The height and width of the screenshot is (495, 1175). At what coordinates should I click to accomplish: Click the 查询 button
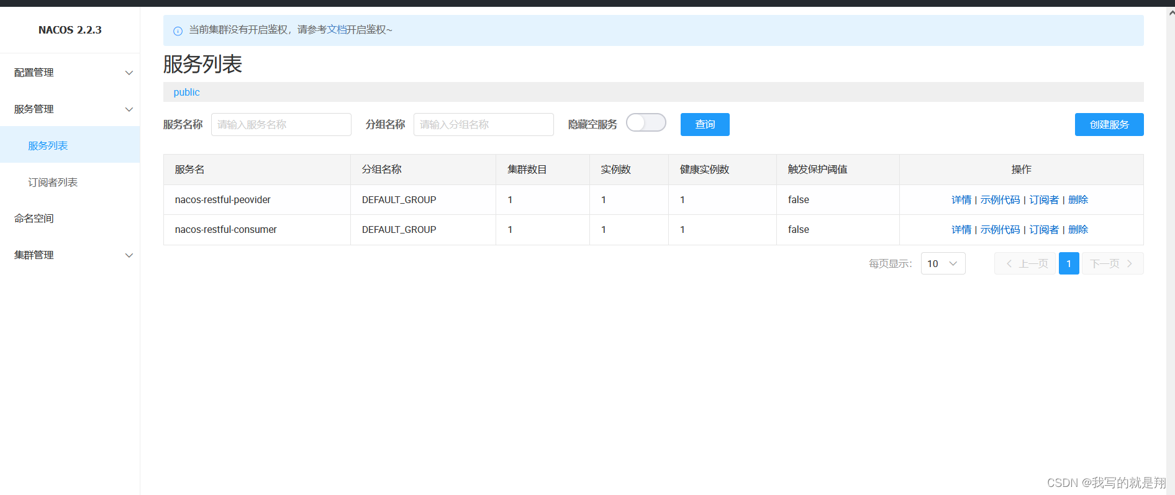[x=705, y=124]
